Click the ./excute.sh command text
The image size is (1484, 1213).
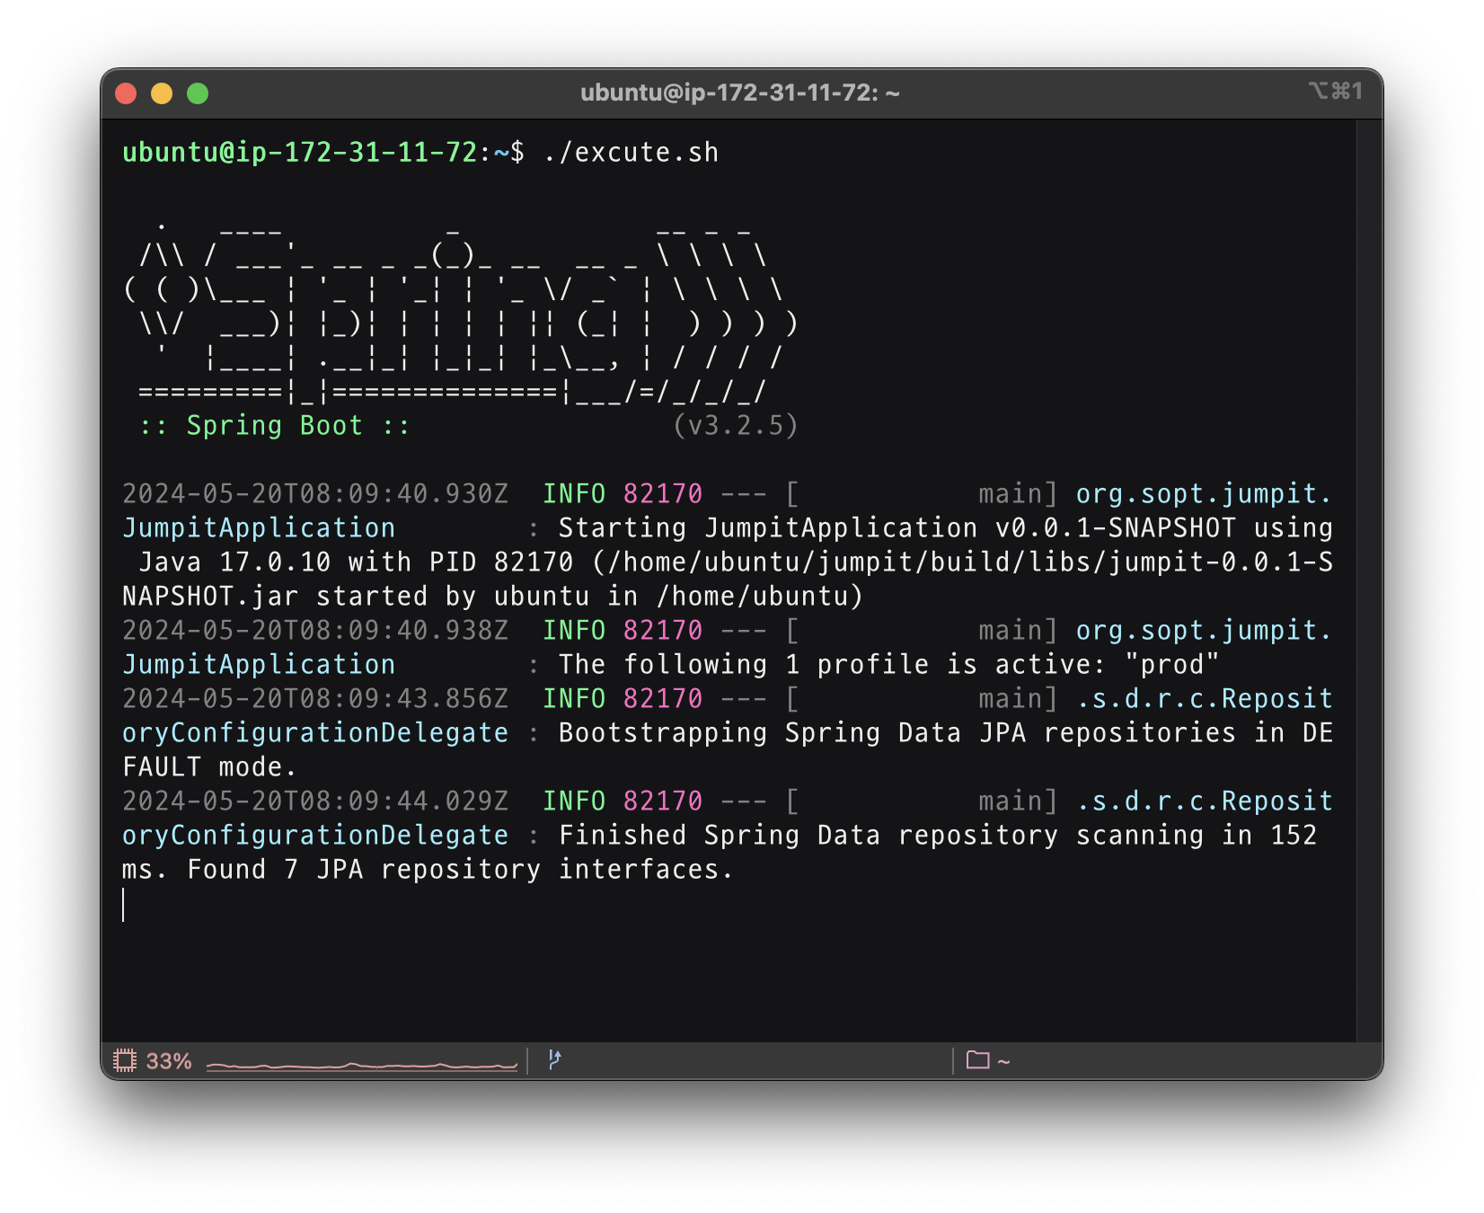(632, 152)
